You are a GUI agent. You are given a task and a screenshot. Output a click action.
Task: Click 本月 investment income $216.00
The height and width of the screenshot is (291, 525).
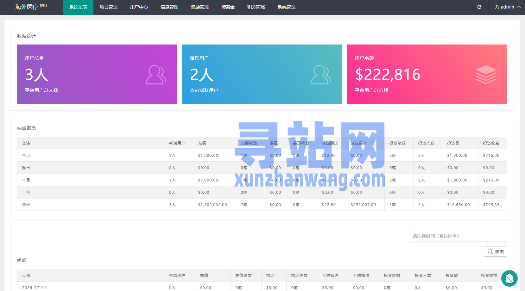(491, 180)
